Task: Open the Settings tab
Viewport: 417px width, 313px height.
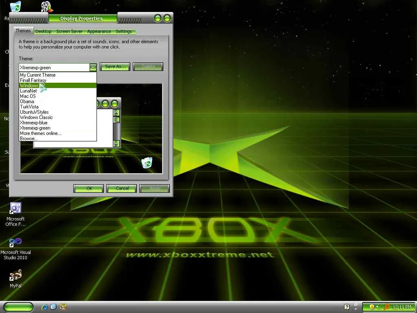Action: pos(124,31)
